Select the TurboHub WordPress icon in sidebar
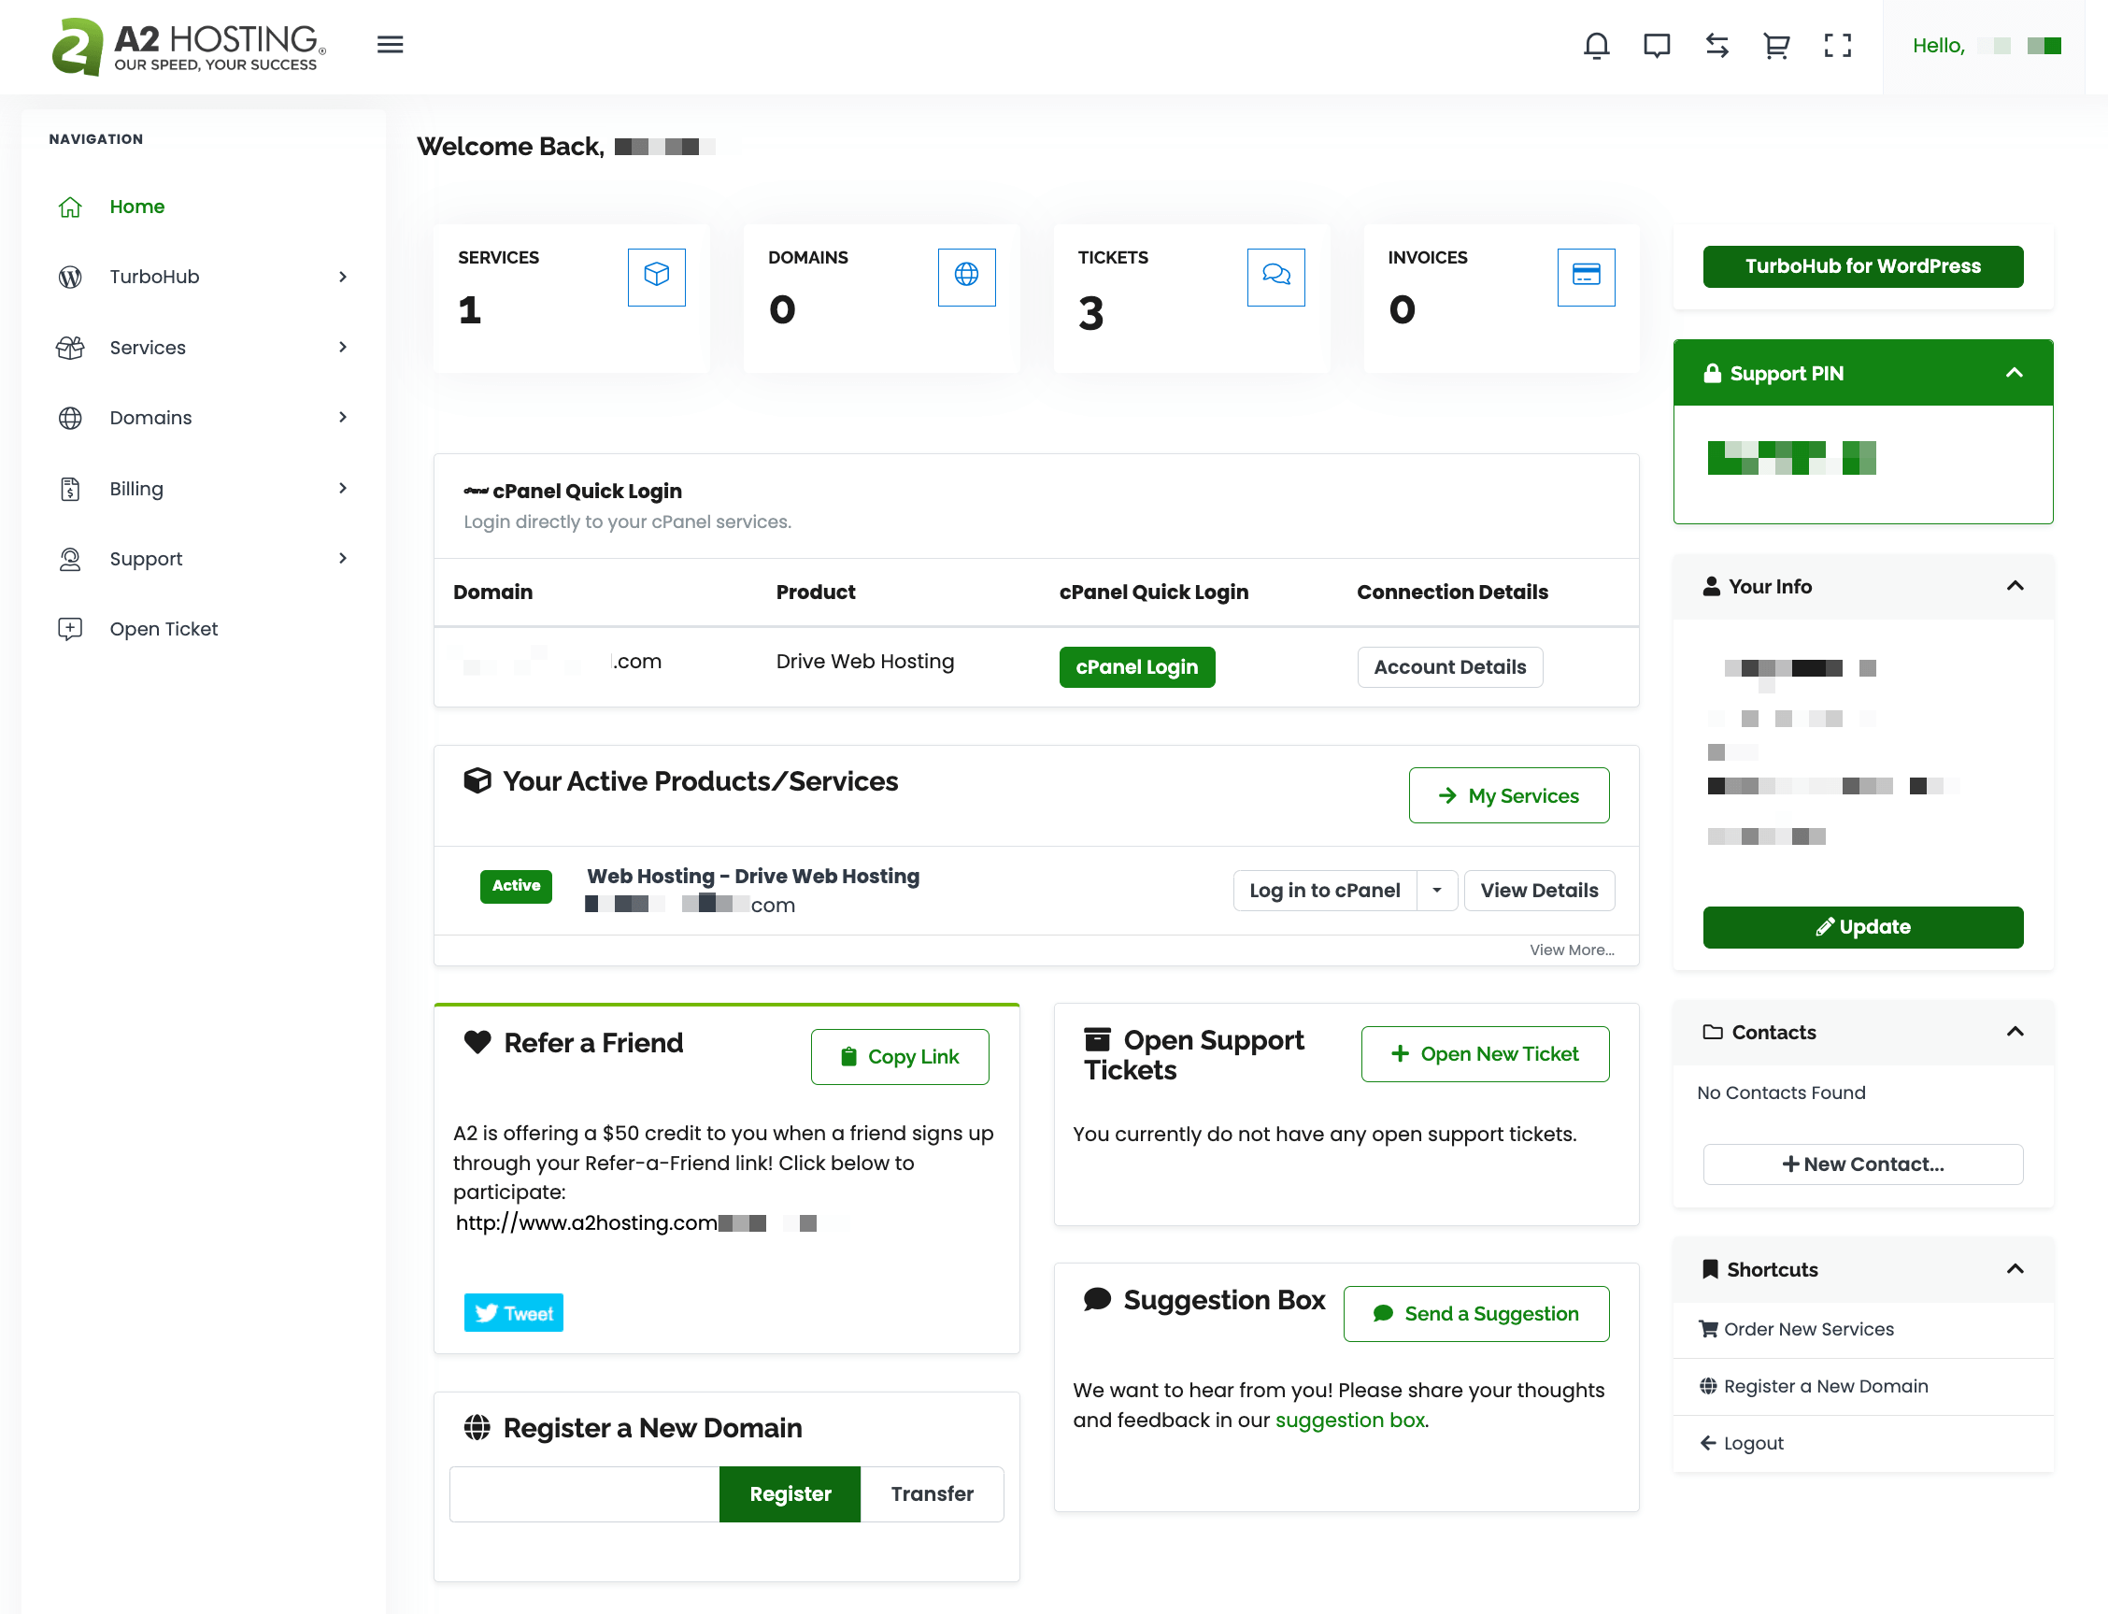 [x=69, y=277]
